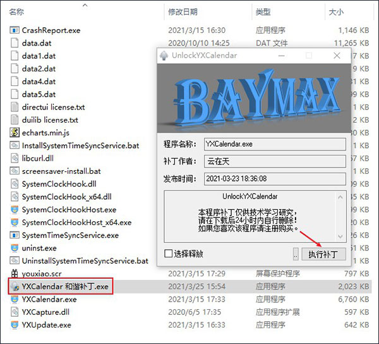Click the data4.dat file icon
The width and height of the screenshot is (379, 344).
click(x=15, y=82)
